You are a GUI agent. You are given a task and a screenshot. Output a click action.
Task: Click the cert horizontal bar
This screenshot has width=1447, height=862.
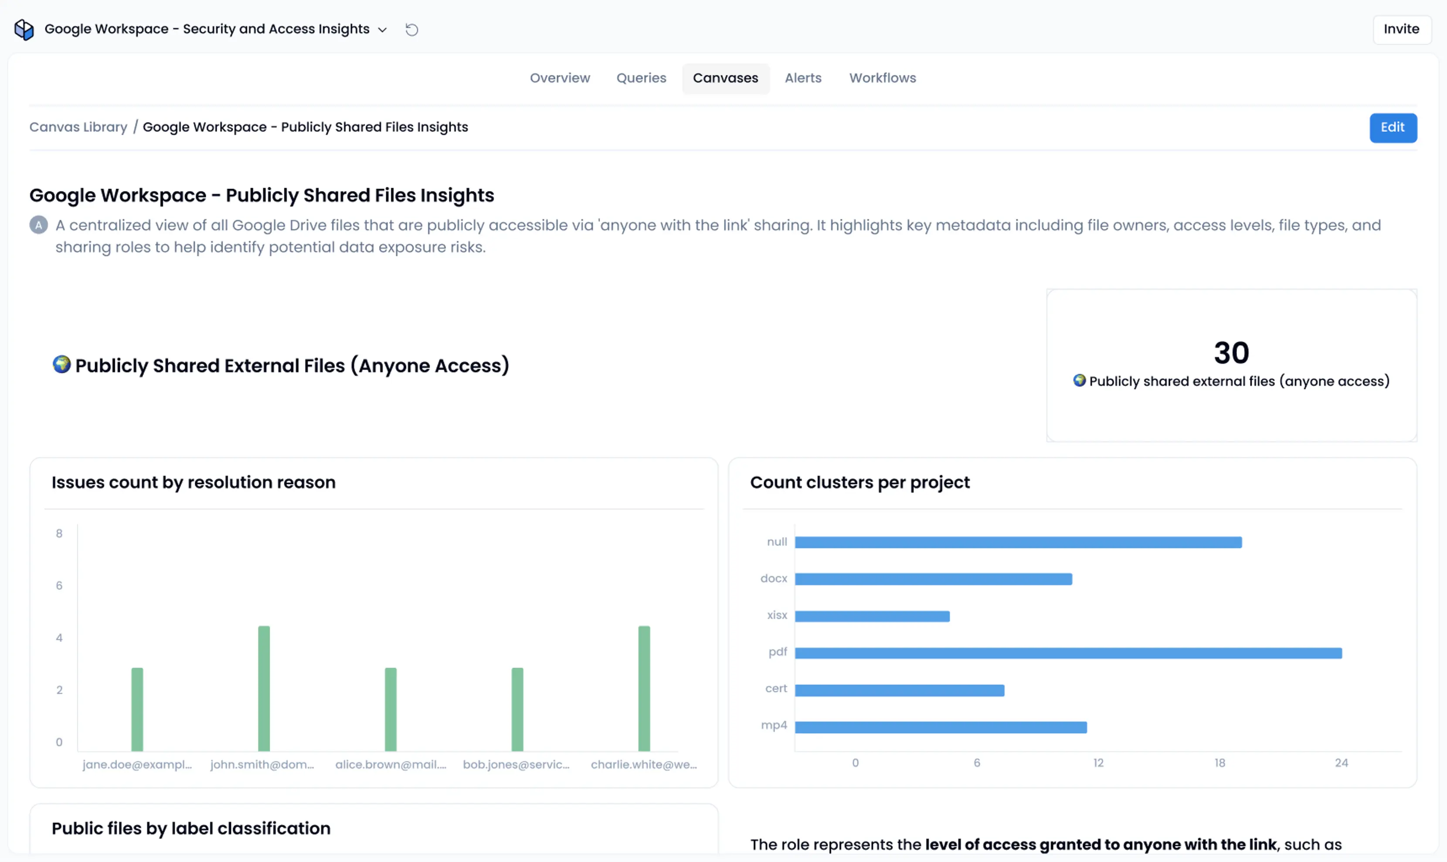900,690
